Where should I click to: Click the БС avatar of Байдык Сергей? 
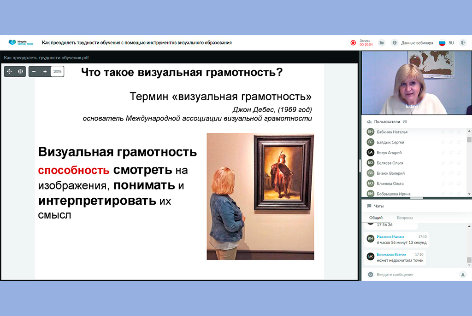pos(370,142)
